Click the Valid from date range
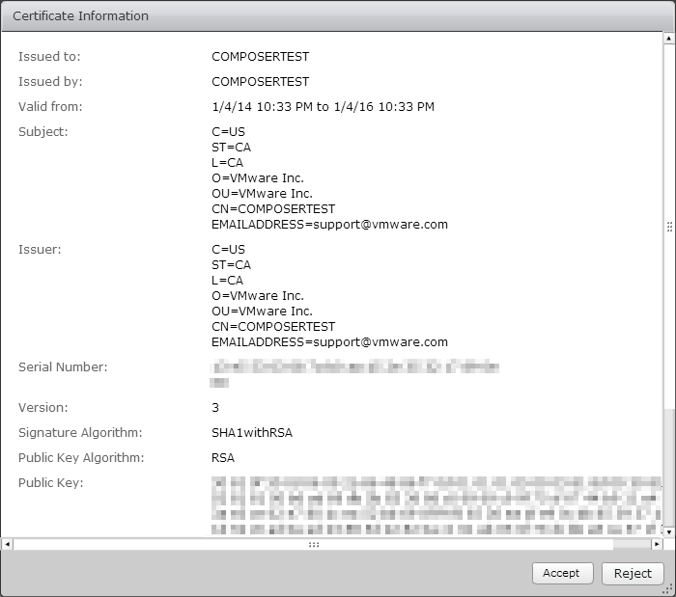 323,106
